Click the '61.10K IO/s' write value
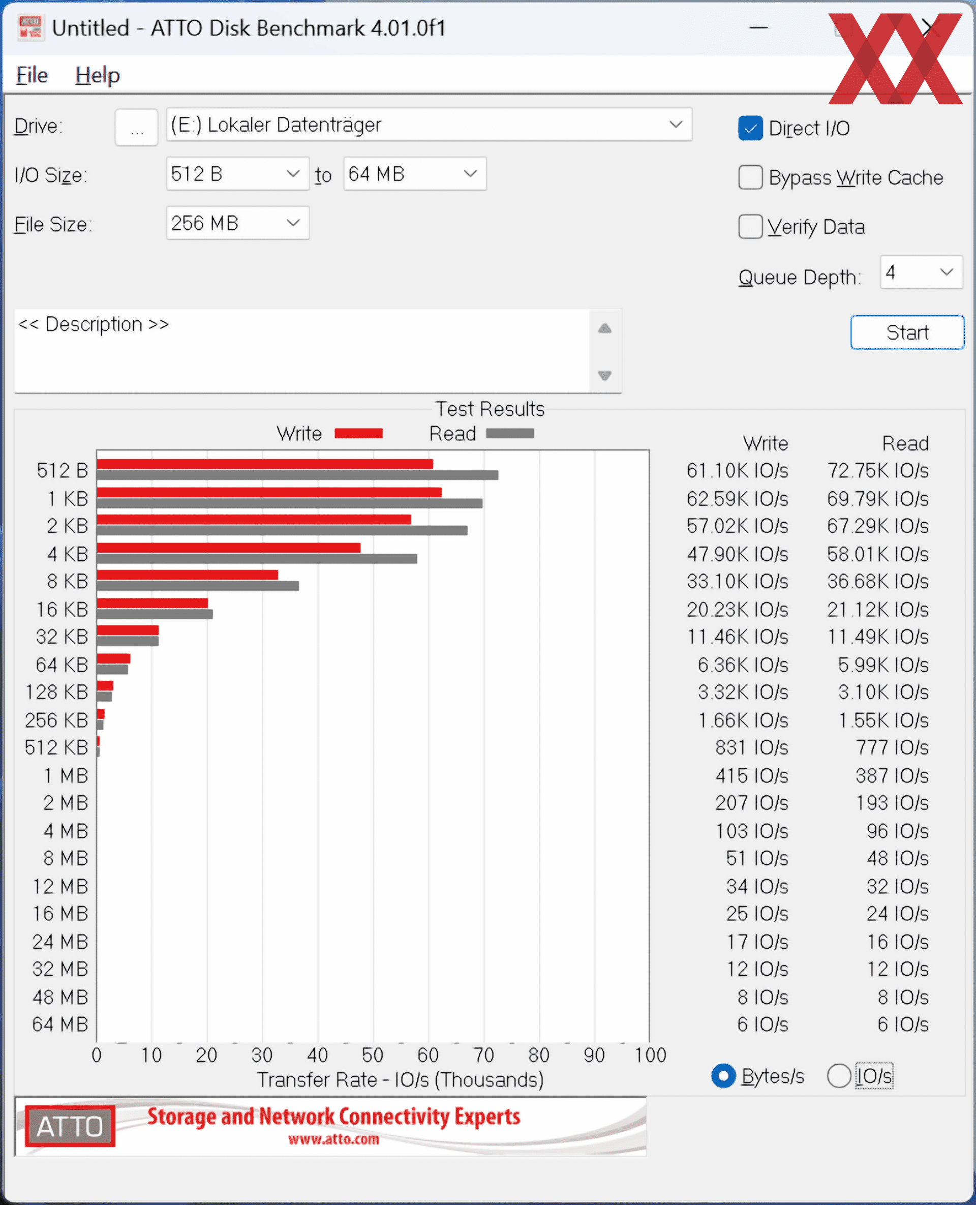The image size is (976, 1205). pyautogui.click(x=737, y=471)
